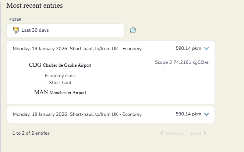This screenshot has width=244, height=152.
Task: Select the expanded entry's date header text
Action: (40, 49)
